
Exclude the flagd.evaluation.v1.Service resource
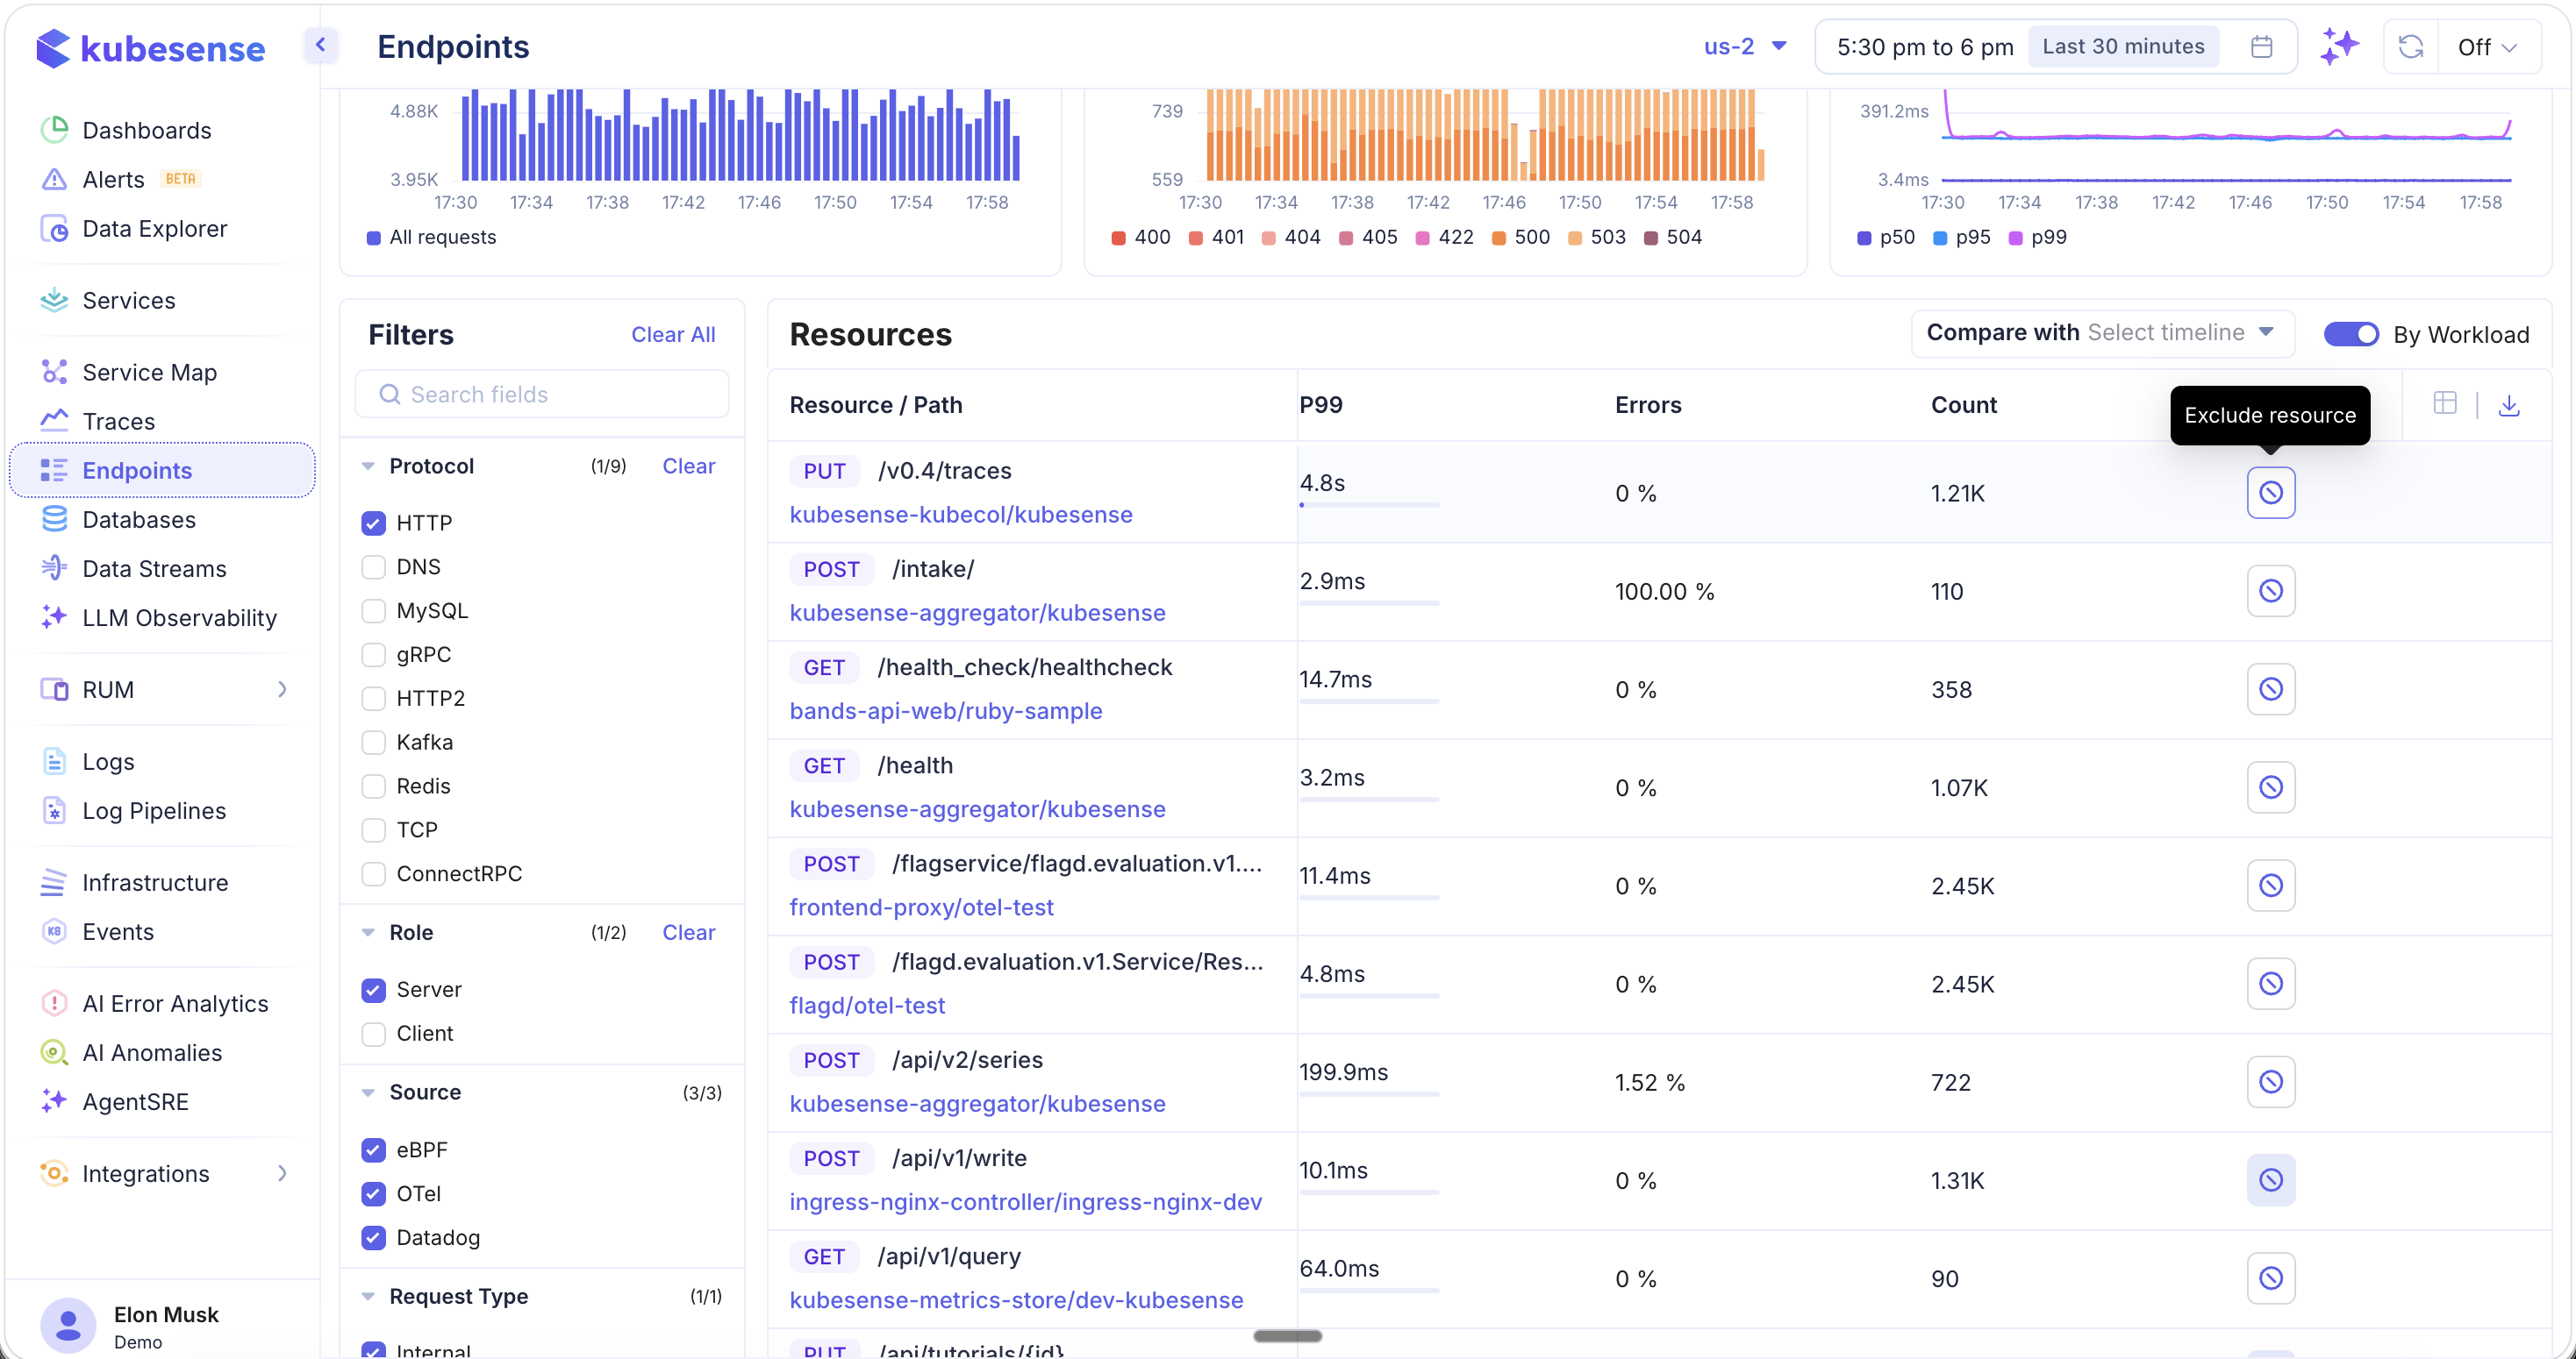pyautogui.click(x=2270, y=983)
